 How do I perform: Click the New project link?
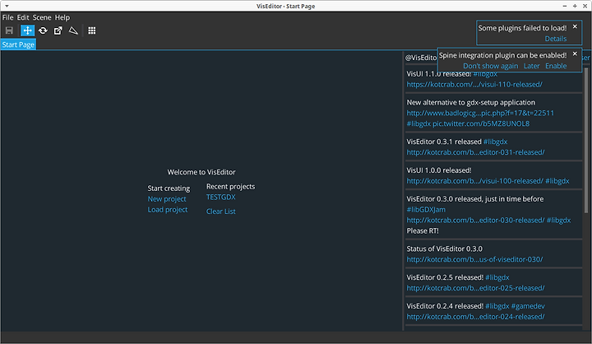[x=167, y=199]
